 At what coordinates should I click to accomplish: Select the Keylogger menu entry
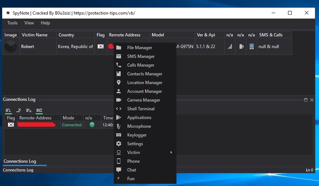[x=145, y=135]
